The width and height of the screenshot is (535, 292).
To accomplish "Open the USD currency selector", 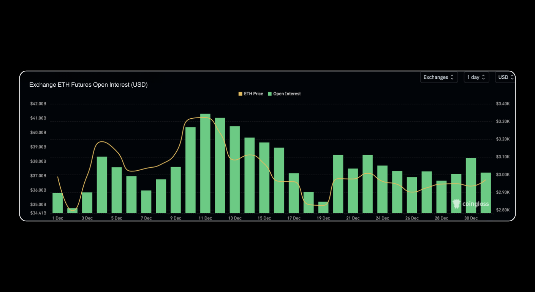I will click(x=505, y=77).
